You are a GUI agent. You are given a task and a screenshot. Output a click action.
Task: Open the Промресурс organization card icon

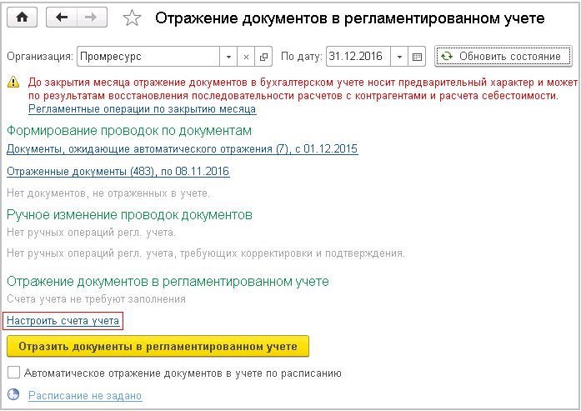[x=263, y=57]
